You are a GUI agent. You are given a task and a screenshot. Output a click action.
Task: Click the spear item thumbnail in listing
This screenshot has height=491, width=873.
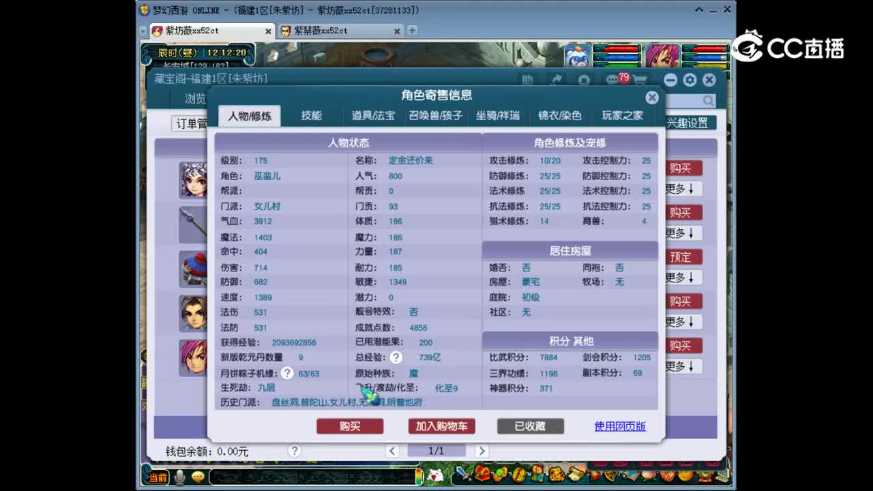[194, 224]
